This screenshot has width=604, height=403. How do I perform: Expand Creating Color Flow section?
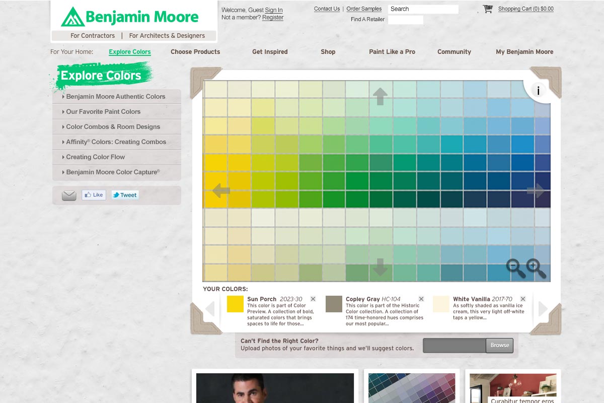[x=95, y=157]
